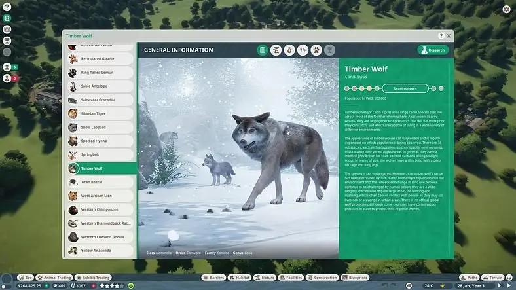This screenshot has height=290, width=516.
Task: Click the play speed button beside date
Action: tap(500, 286)
